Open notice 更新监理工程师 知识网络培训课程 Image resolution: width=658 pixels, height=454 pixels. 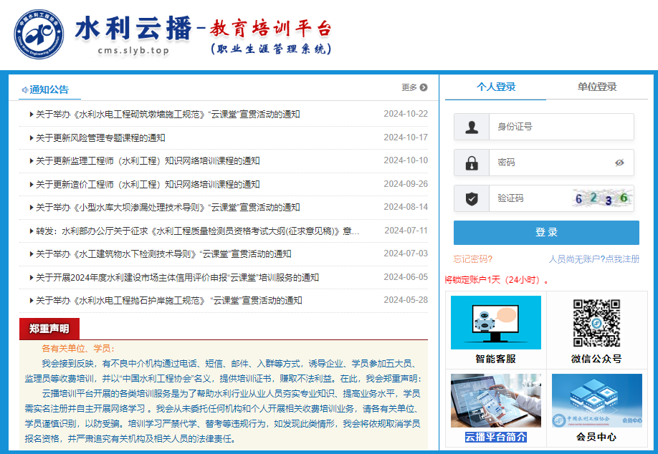click(x=148, y=161)
